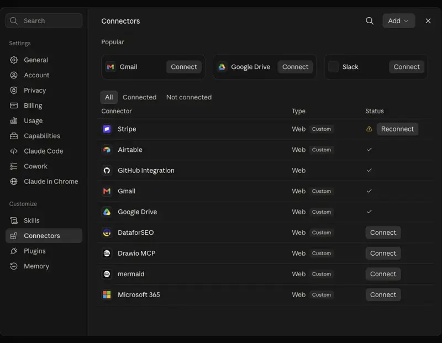Close the settings dialog
Image resolution: width=442 pixels, height=343 pixels.
click(428, 21)
